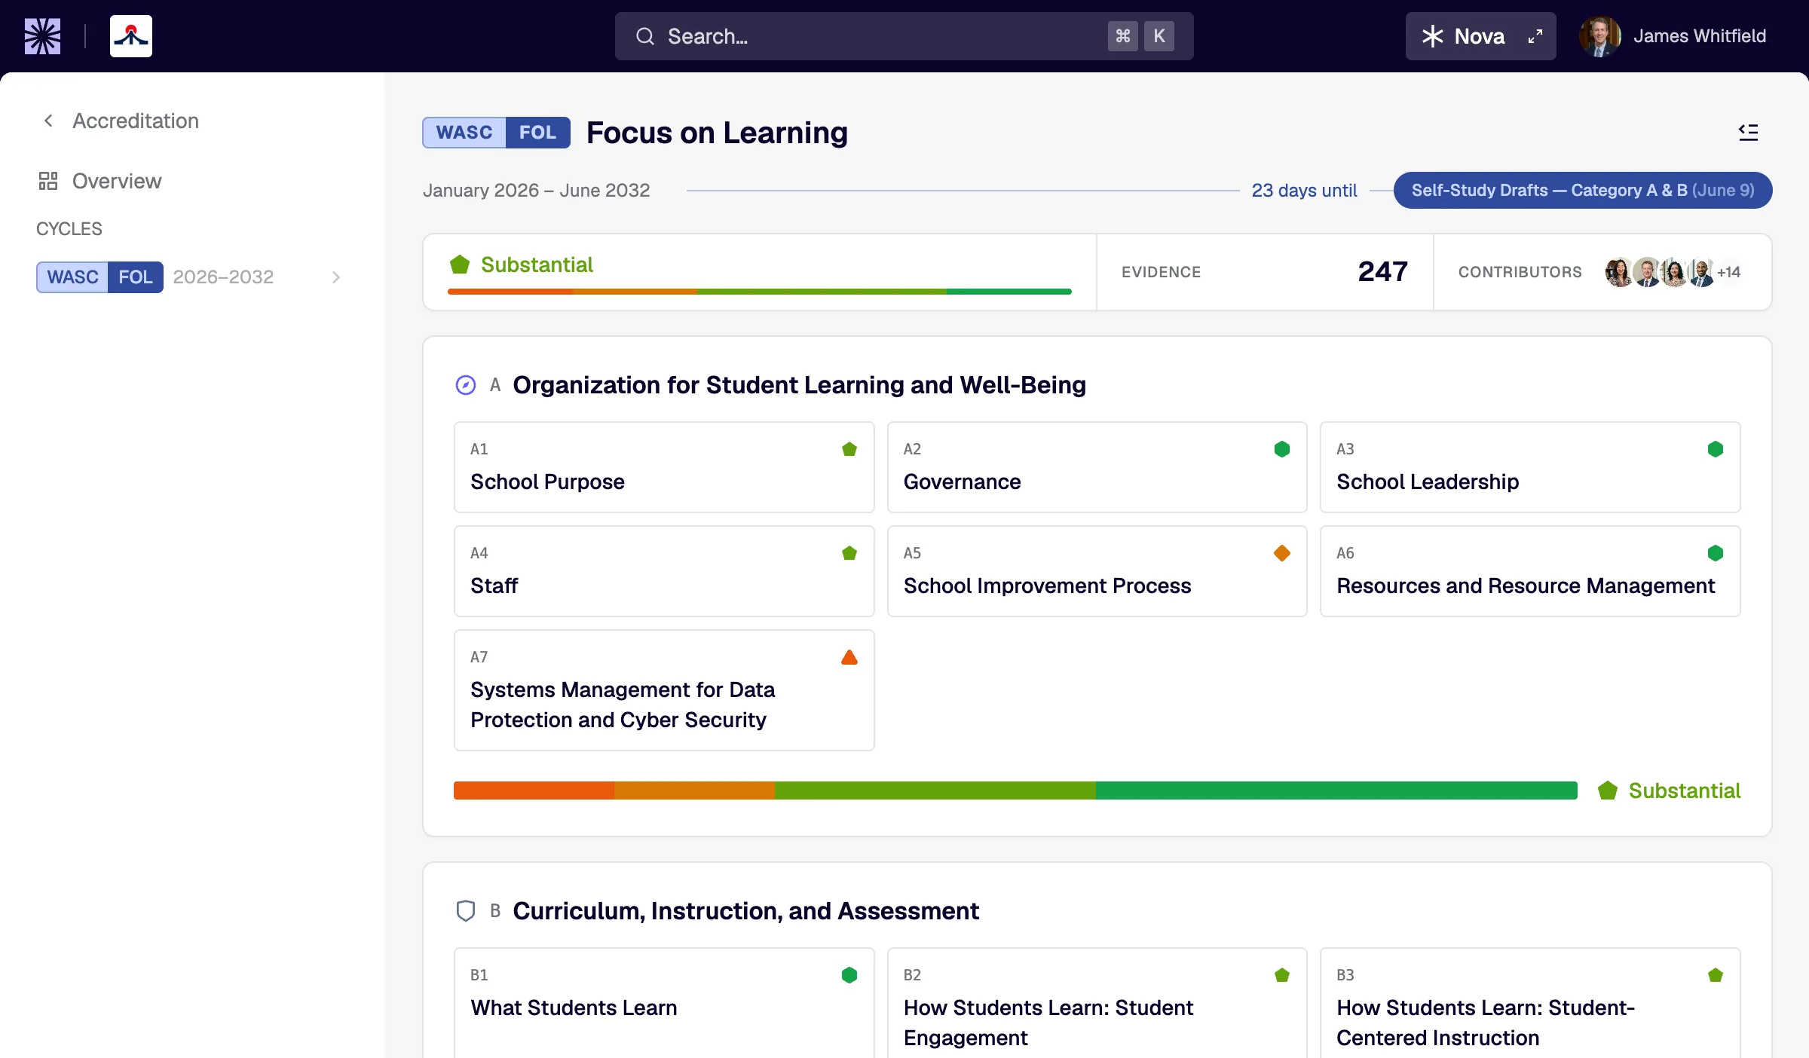
Task: Open B2 Student Engagement card
Action: [1097, 1003]
